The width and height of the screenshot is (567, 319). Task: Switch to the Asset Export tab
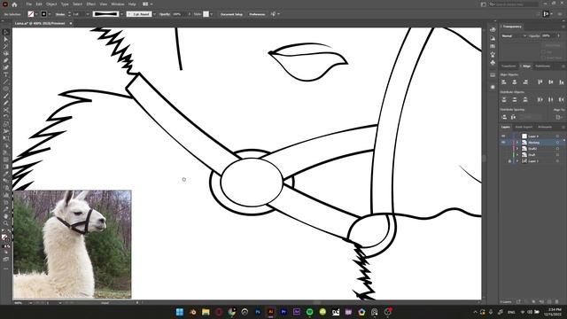524,127
